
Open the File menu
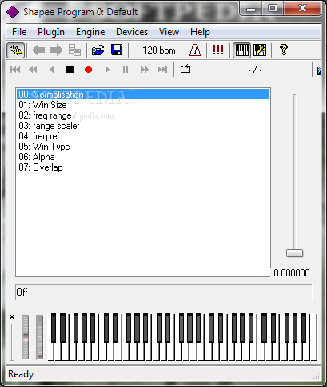(x=19, y=32)
